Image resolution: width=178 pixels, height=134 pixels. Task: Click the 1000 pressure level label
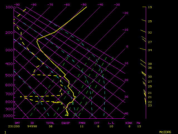point(8,116)
